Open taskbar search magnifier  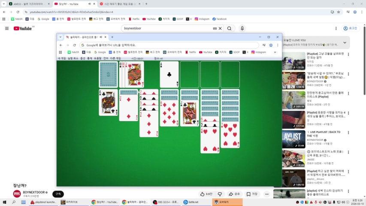pyautogui.click(x=14, y=202)
